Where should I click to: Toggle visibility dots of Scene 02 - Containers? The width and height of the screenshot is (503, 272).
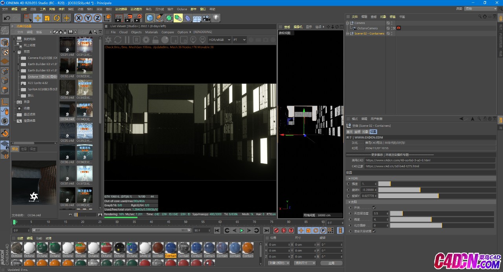pyautogui.click(x=392, y=33)
